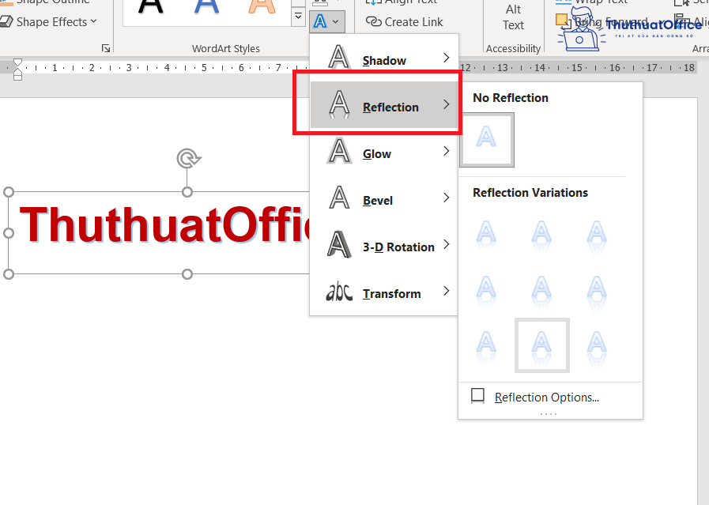The height and width of the screenshot is (505, 709).
Task: Apply highlighted Half Reflection 8 pt offset preset
Action: (541, 346)
